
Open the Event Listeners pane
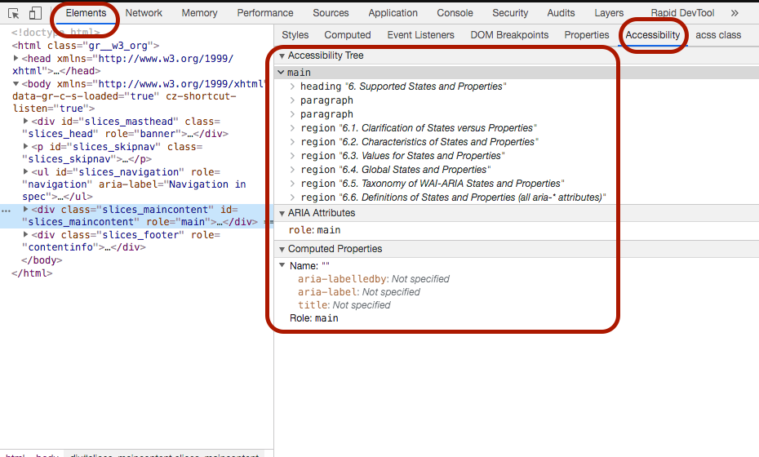[x=420, y=35]
